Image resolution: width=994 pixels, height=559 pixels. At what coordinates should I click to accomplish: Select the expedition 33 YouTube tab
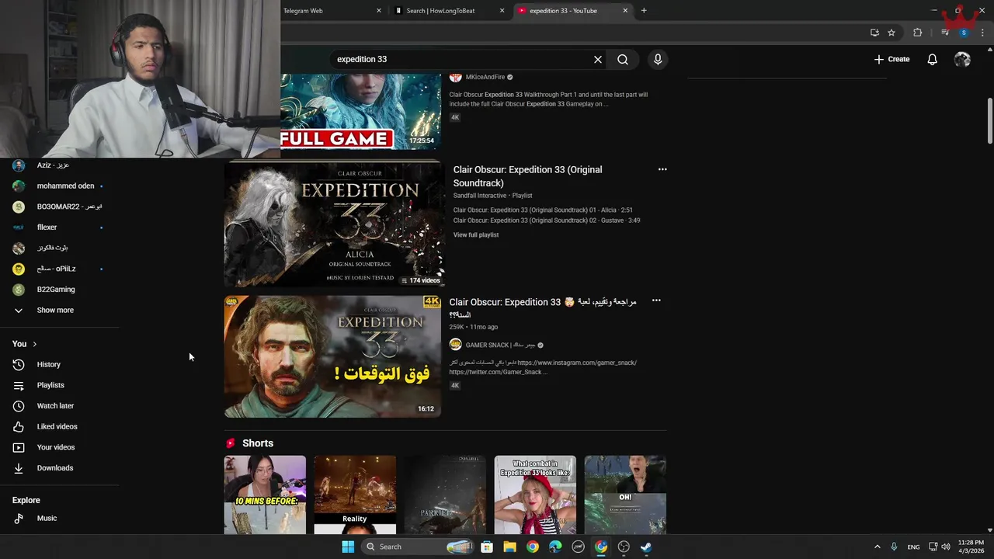[563, 11]
